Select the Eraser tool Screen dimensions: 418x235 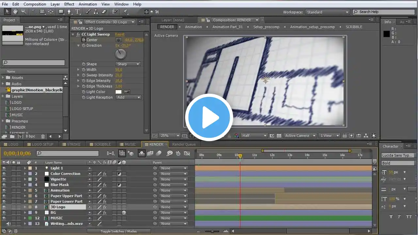tap(104, 11)
